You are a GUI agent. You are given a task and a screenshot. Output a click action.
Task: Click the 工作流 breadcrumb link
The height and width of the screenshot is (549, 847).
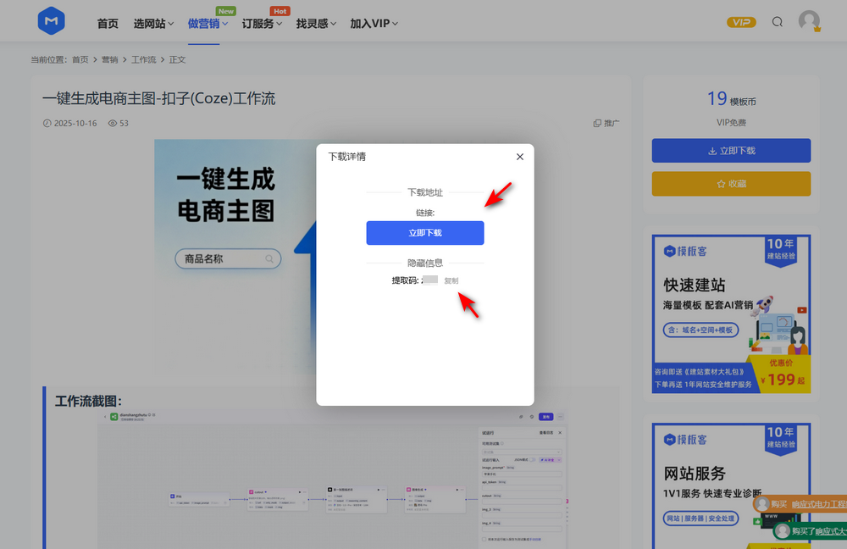pyautogui.click(x=144, y=59)
